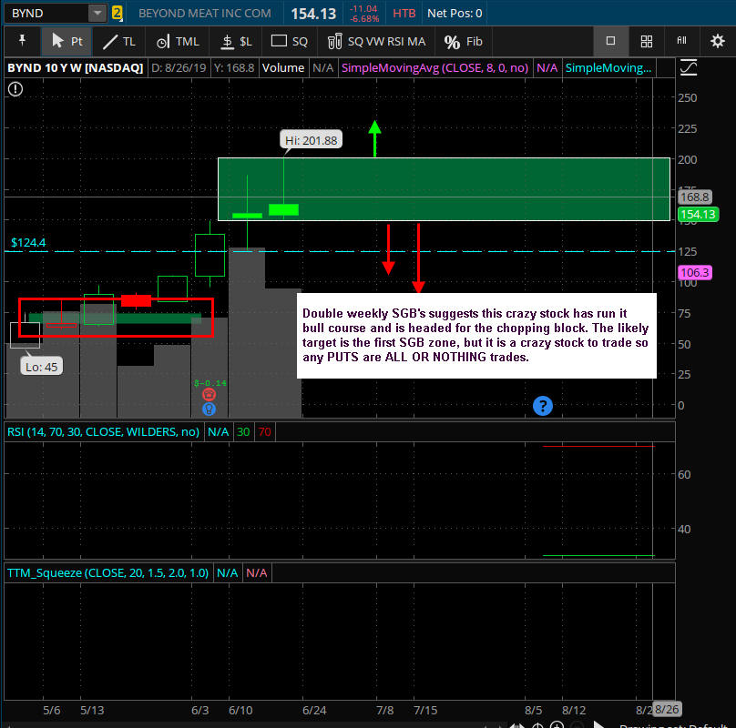Select the Price Level ($L) tool
Screen dimensions: 736x728
coord(236,42)
